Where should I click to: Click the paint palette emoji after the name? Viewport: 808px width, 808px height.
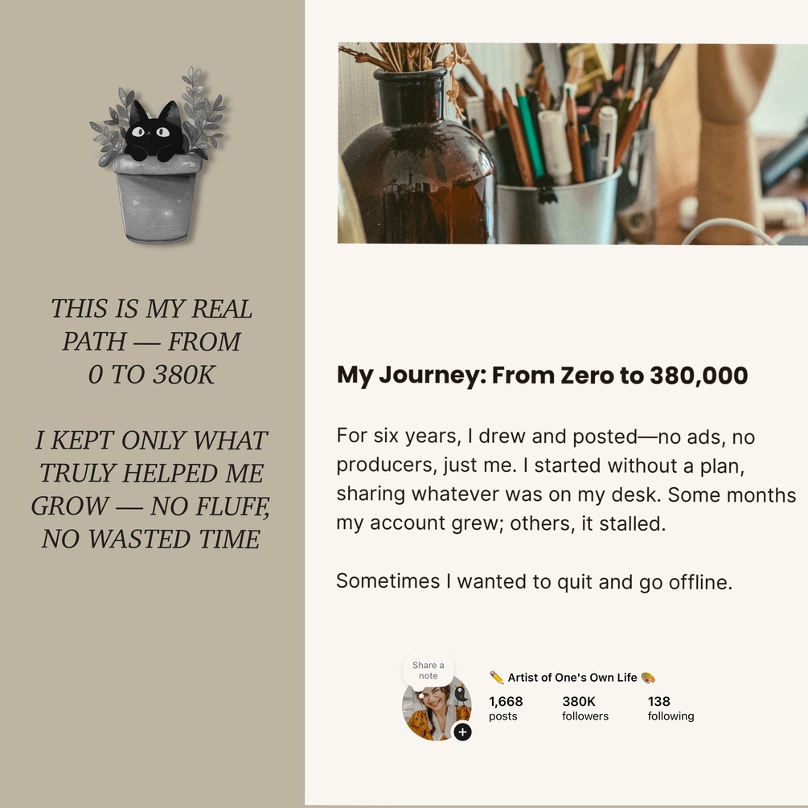tap(648, 678)
